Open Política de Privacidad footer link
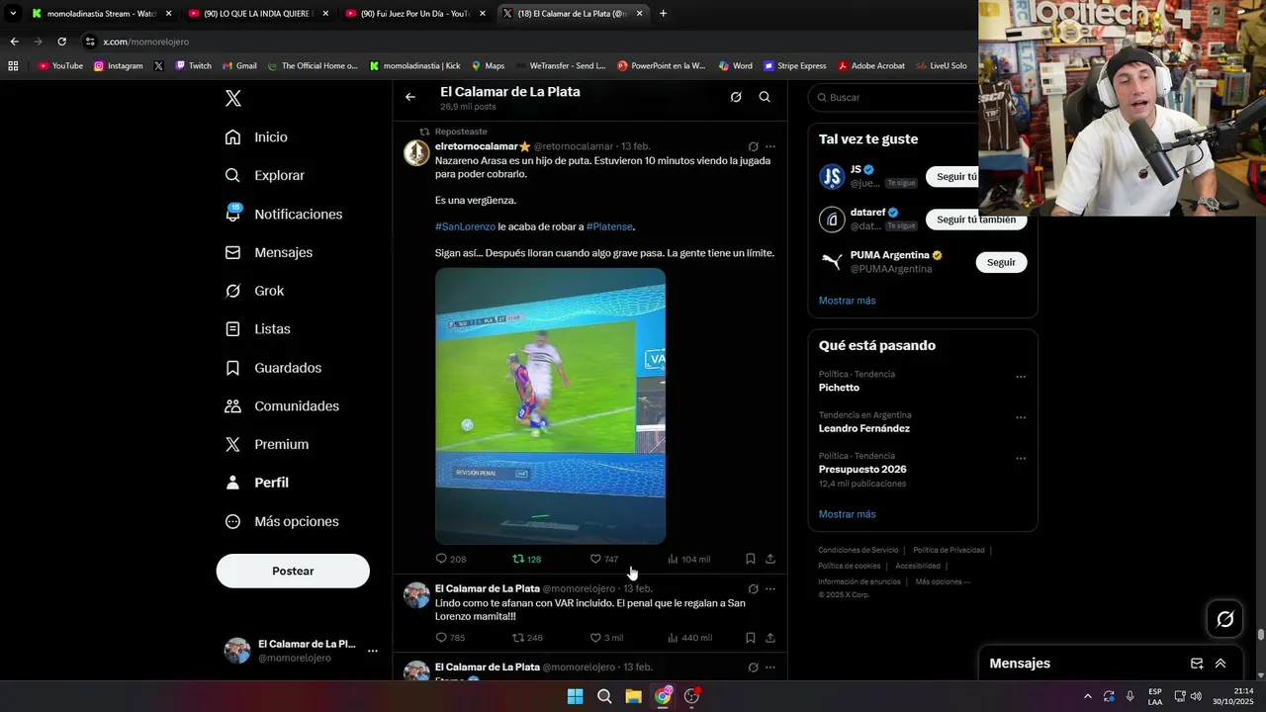The height and width of the screenshot is (712, 1266). point(949,550)
